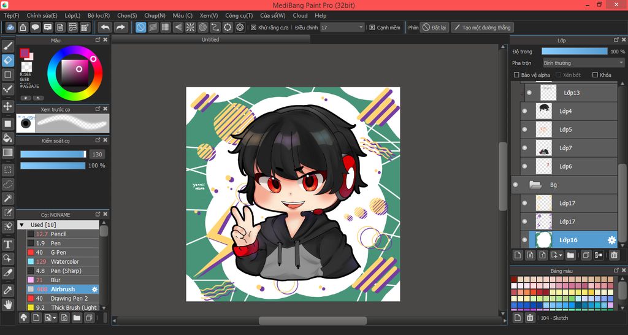
Task: Create a new layer icon
Action: 518,255
